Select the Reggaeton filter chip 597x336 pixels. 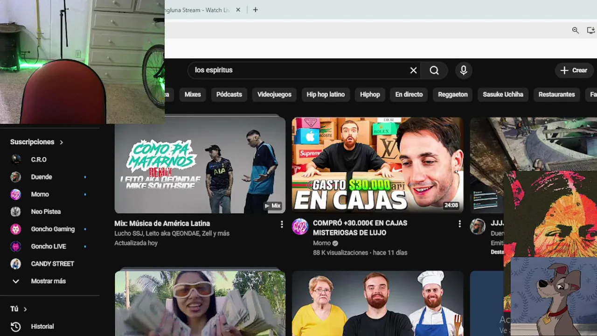[x=453, y=94]
